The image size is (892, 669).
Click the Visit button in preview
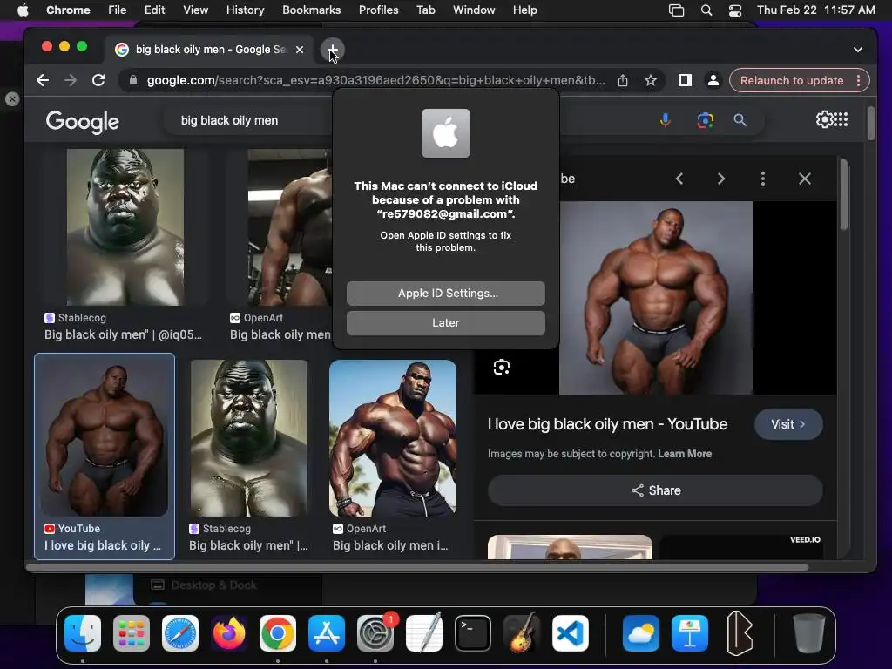click(787, 424)
